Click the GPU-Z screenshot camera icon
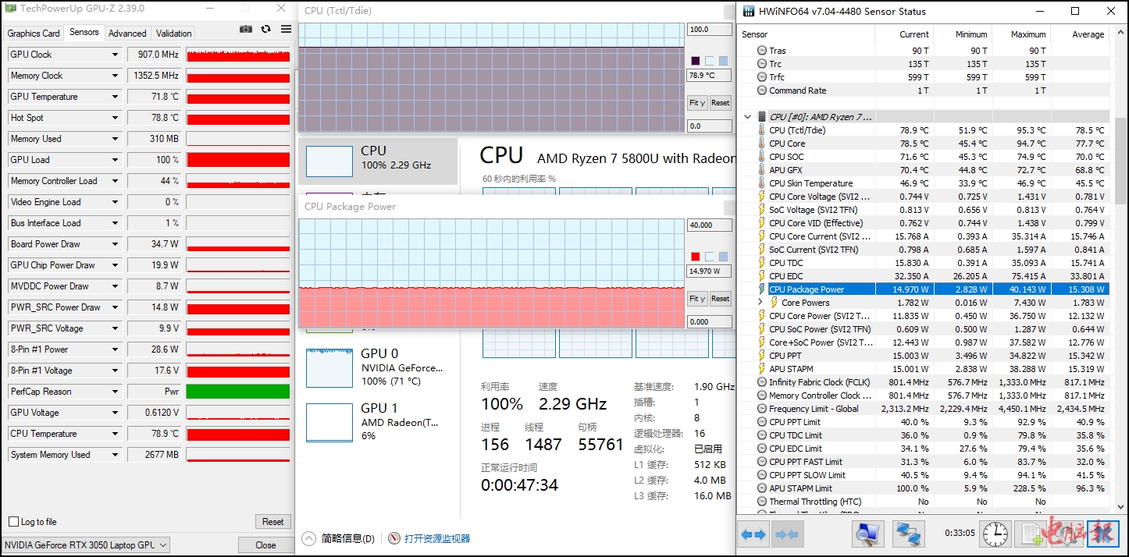Screen dimensions: 1129x557 coord(246,29)
